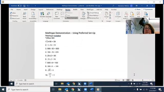The height and width of the screenshot is (92, 164).
Task: Open the Acrobat tab
Action: 114,9
